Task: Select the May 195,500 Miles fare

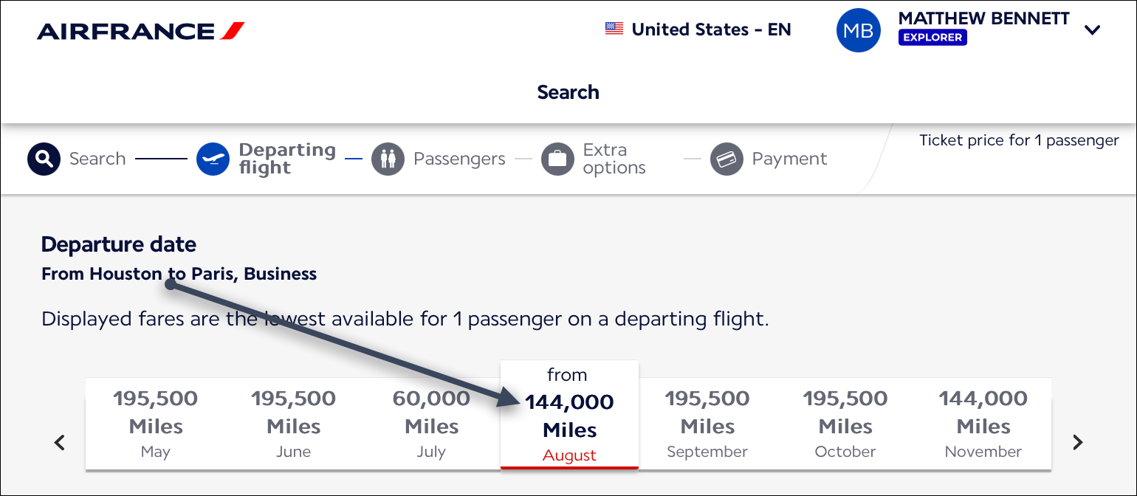Action: 155,424
